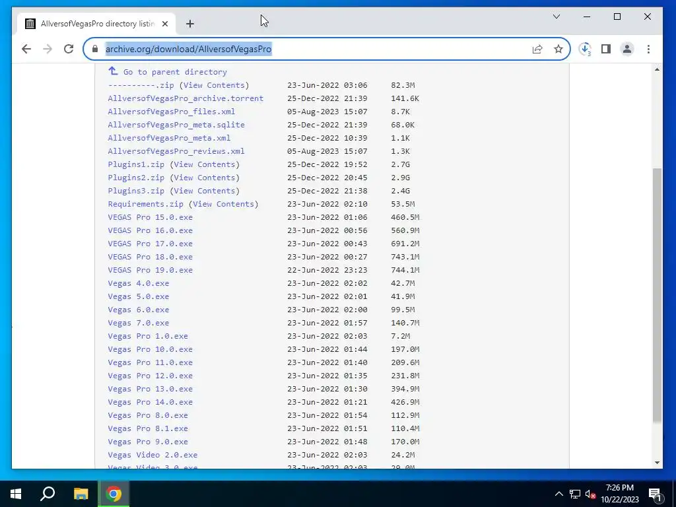View Contents of Requirements.zip
676x507 pixels.
(223, 204)
